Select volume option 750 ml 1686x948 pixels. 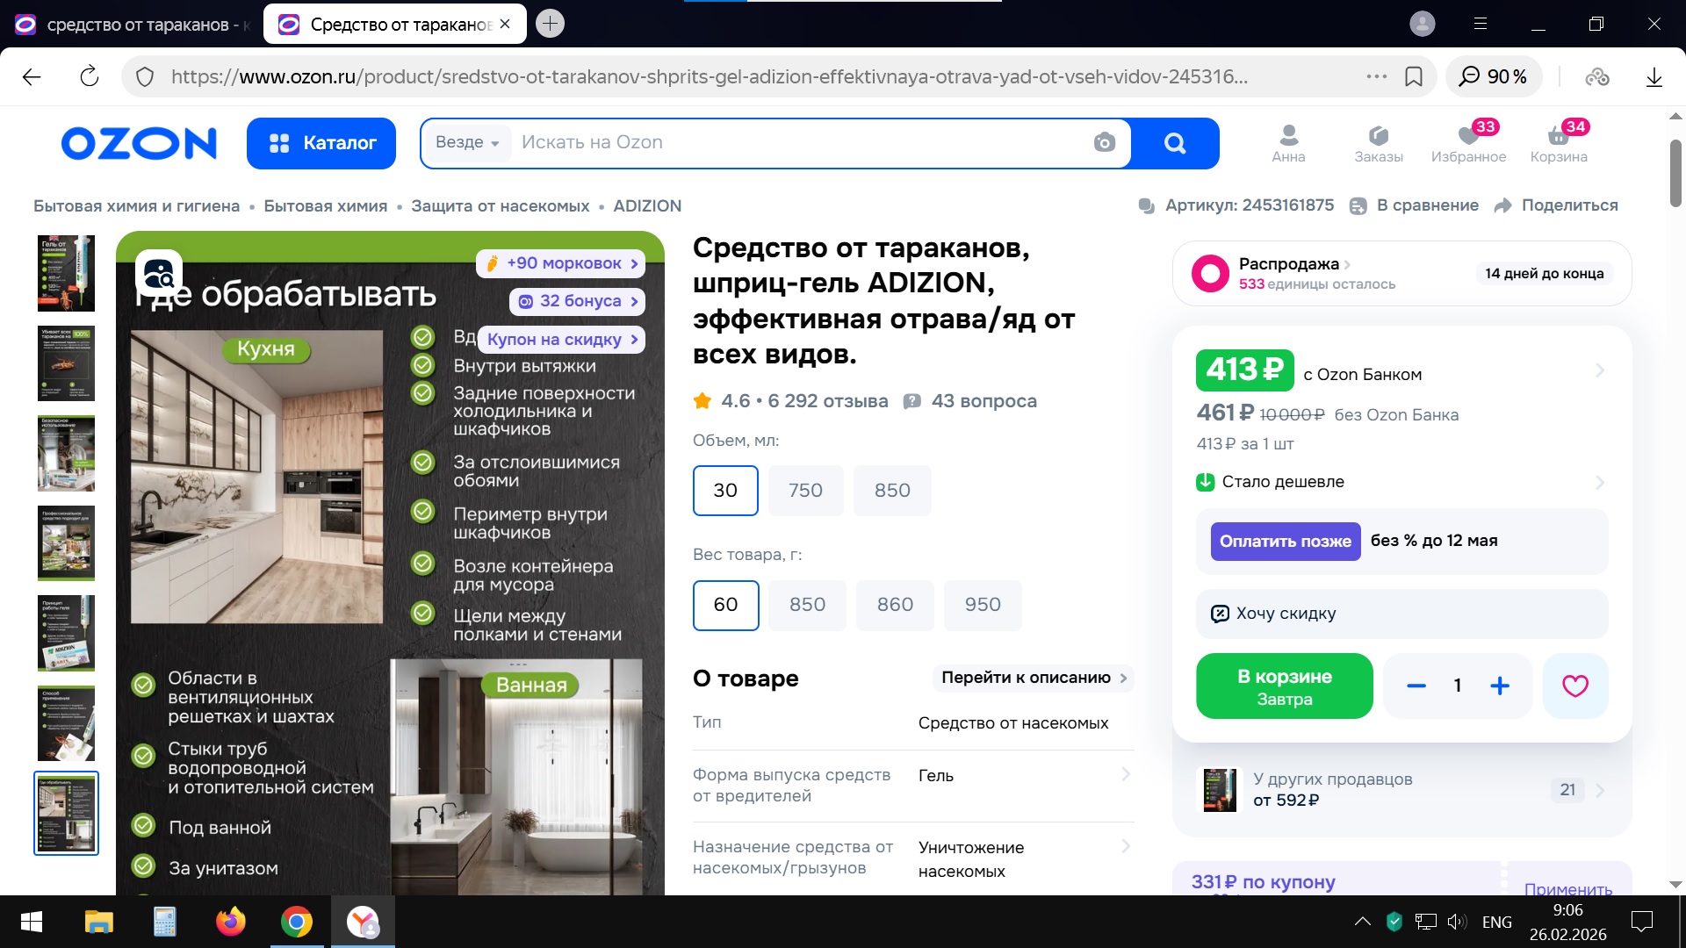804,491
